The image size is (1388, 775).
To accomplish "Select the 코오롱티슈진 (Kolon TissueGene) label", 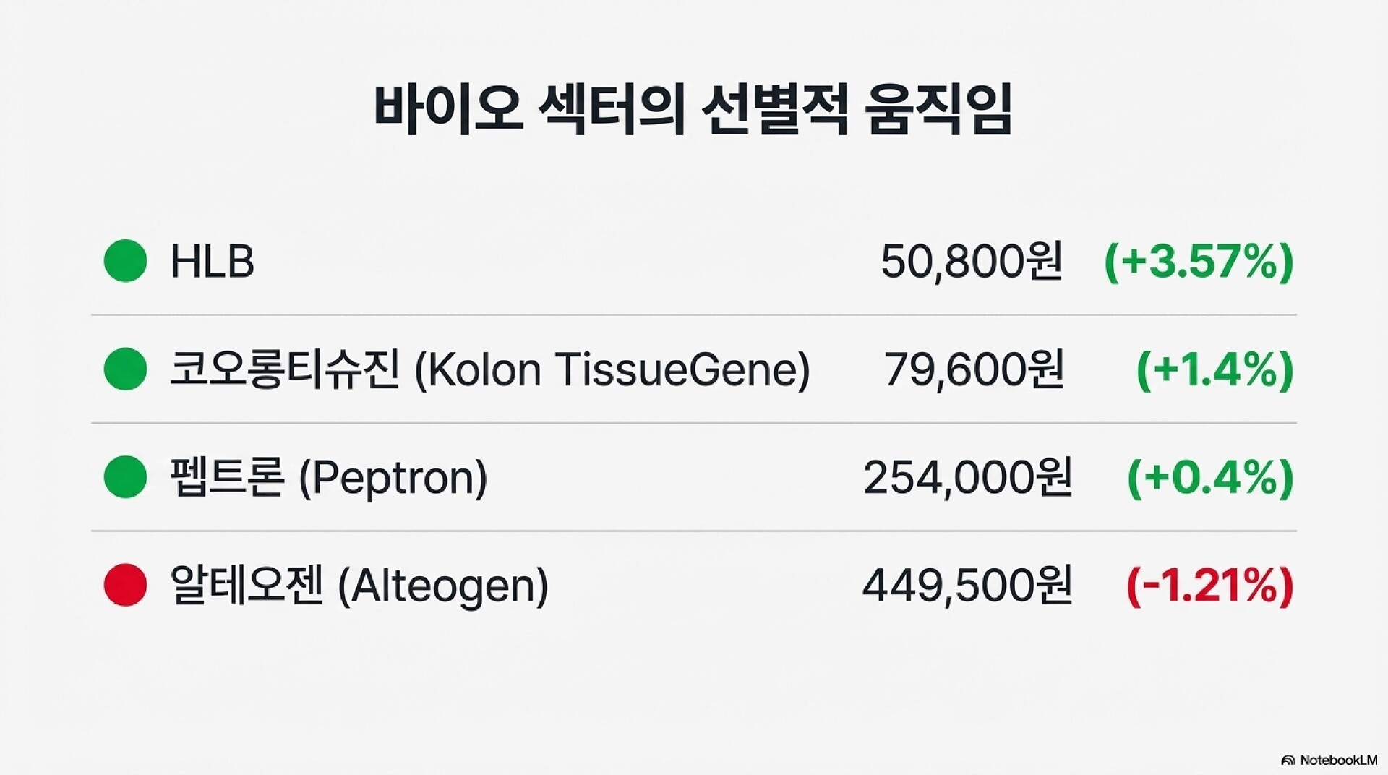I will pos(489,369).
